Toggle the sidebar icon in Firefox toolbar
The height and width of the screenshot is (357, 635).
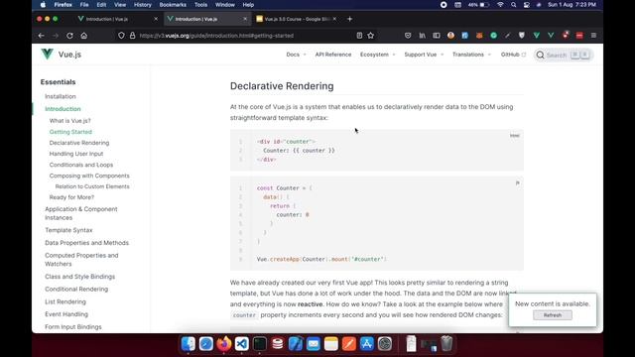437,36
